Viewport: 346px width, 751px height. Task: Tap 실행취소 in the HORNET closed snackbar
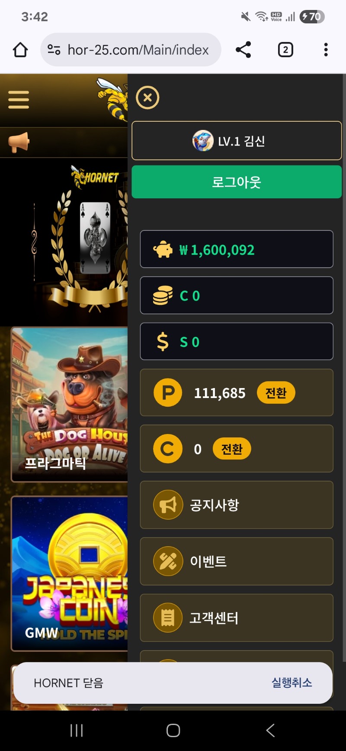pyautogui.click(x=292, y=683)
